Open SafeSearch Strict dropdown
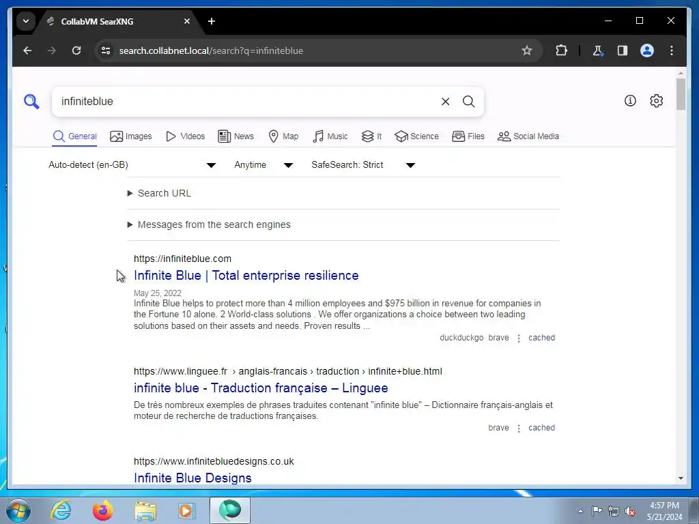The width and height of the screenshot is (699, 524). coord(363,165)
